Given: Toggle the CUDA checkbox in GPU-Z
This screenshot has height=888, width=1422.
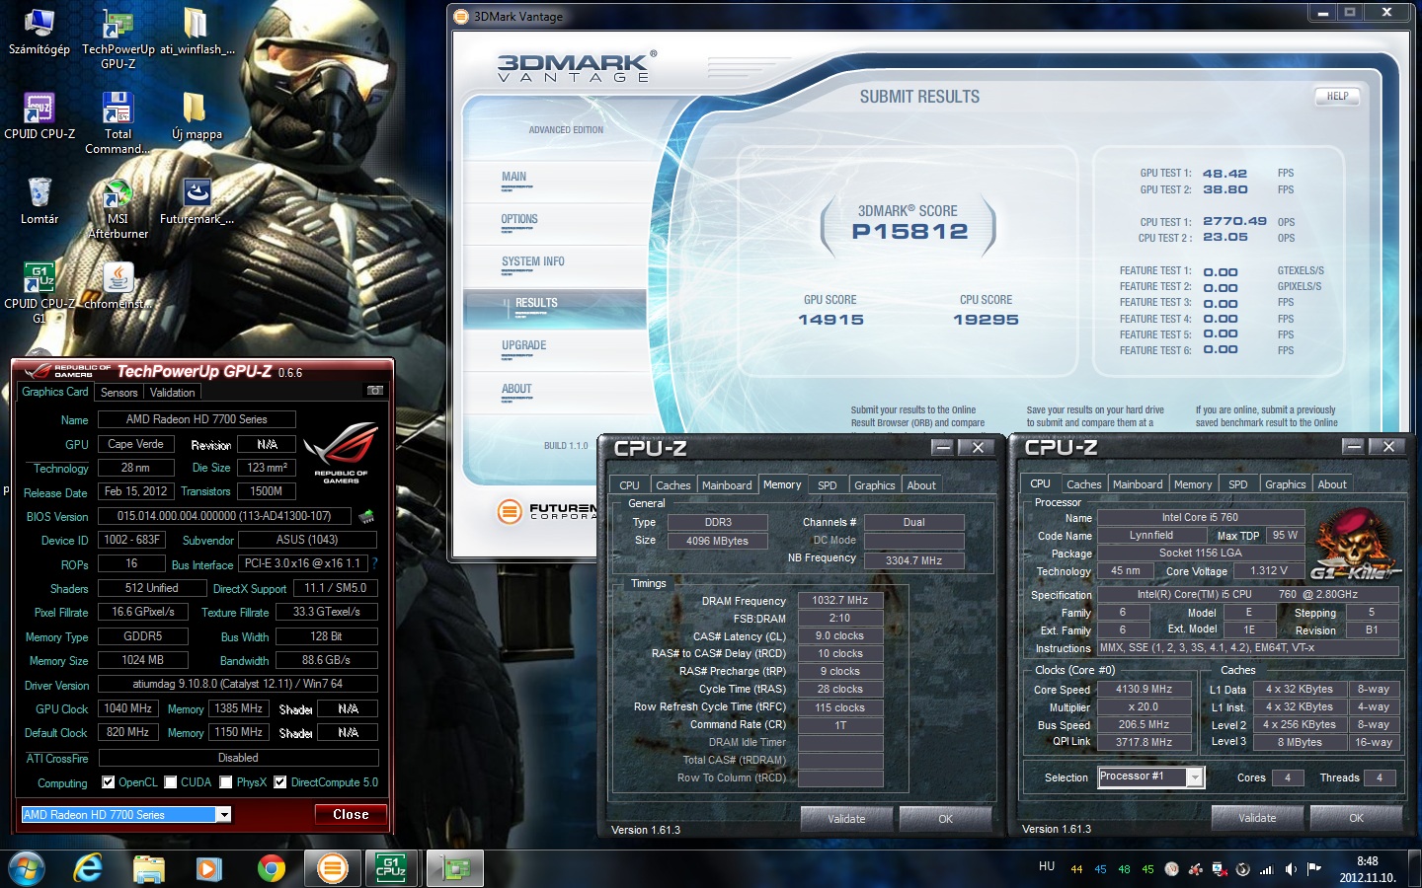Looking at the screenshot, I should coord(171,782).
